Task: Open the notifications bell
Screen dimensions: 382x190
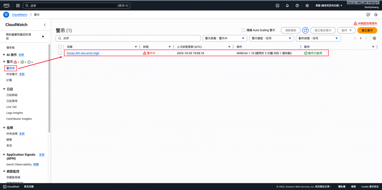Action: pyautogui.click(x=287, y=5)
